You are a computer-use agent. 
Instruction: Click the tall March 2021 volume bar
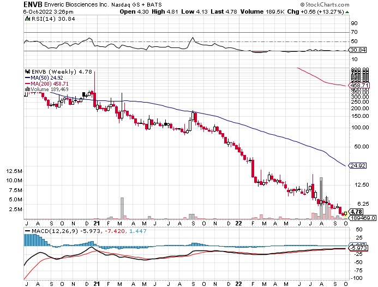coord(122,208)
